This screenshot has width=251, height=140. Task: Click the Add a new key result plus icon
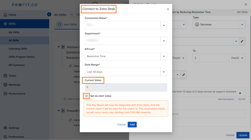65,99
